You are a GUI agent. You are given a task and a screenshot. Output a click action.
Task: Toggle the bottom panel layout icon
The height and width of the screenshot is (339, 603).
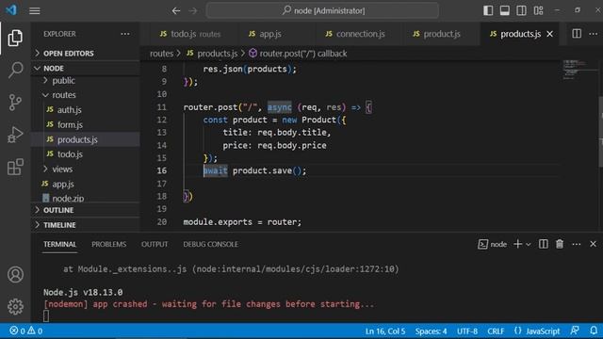(505, 10)
